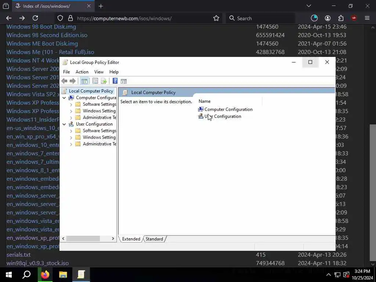Open Firefox View icon at top-left
This screenshot has width=376, height=282.
(6, 6)
